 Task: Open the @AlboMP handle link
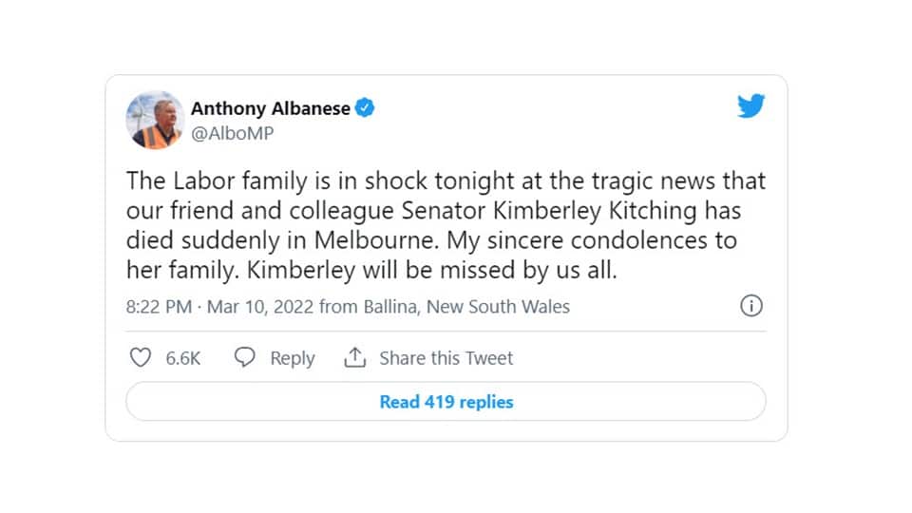pos(232,133)
